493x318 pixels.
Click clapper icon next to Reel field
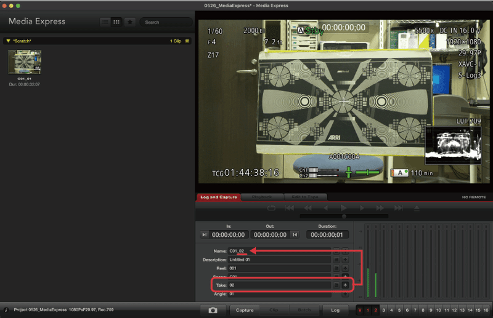pyautogui.click(x=336, y=268)
